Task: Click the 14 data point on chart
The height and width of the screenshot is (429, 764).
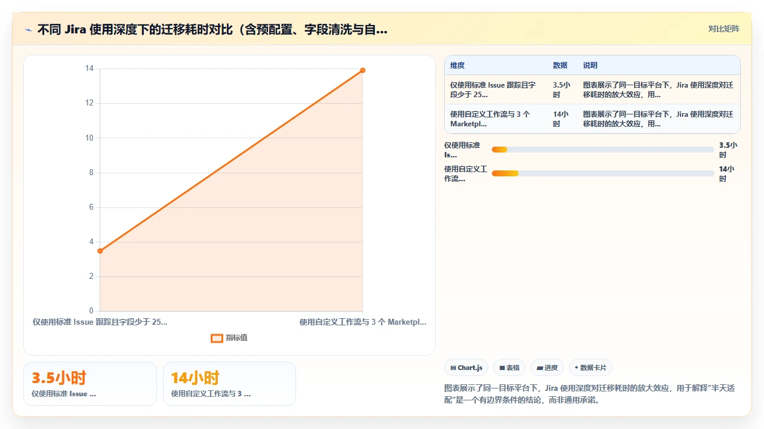Action: [362, 70]
